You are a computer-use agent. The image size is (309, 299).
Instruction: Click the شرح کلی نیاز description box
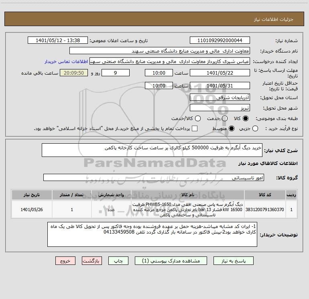pos(152,150)
